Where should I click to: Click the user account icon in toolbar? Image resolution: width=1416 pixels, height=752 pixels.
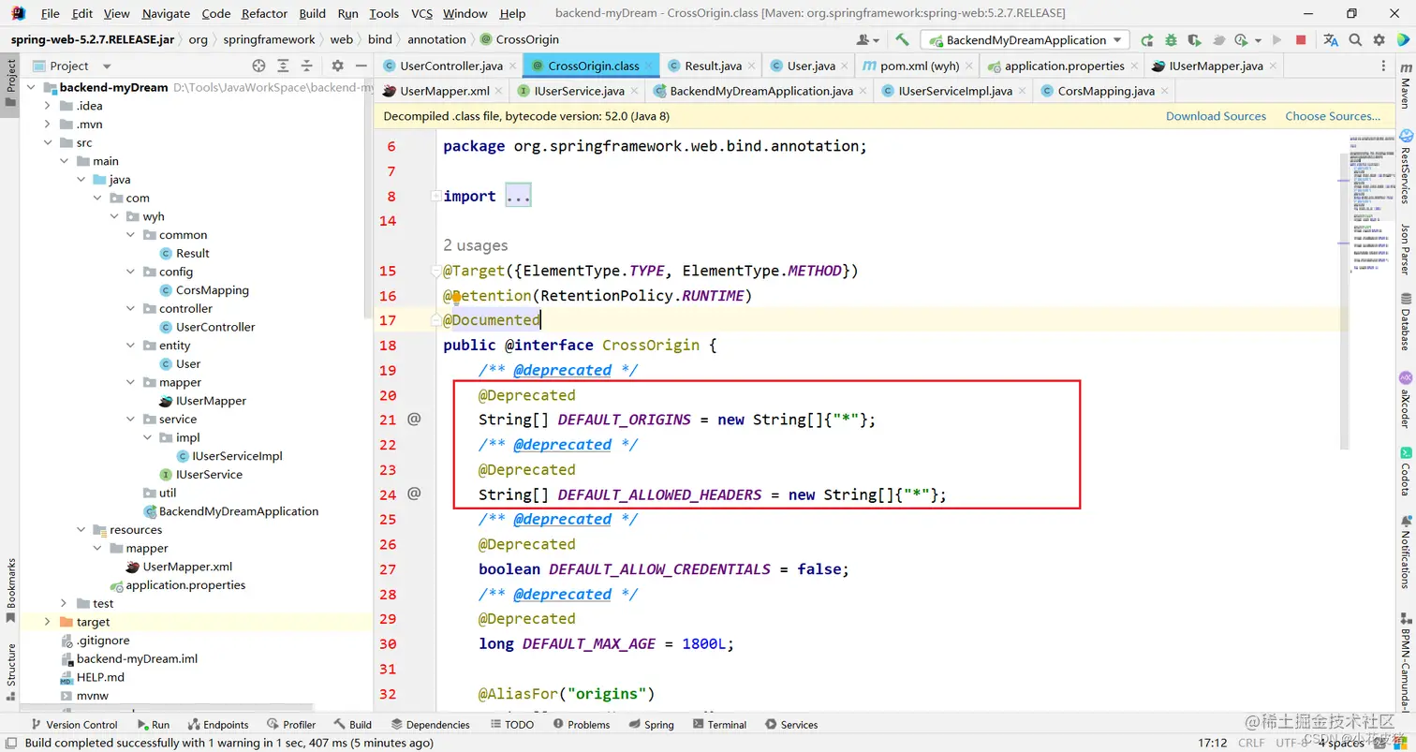(x=868, y=40)
